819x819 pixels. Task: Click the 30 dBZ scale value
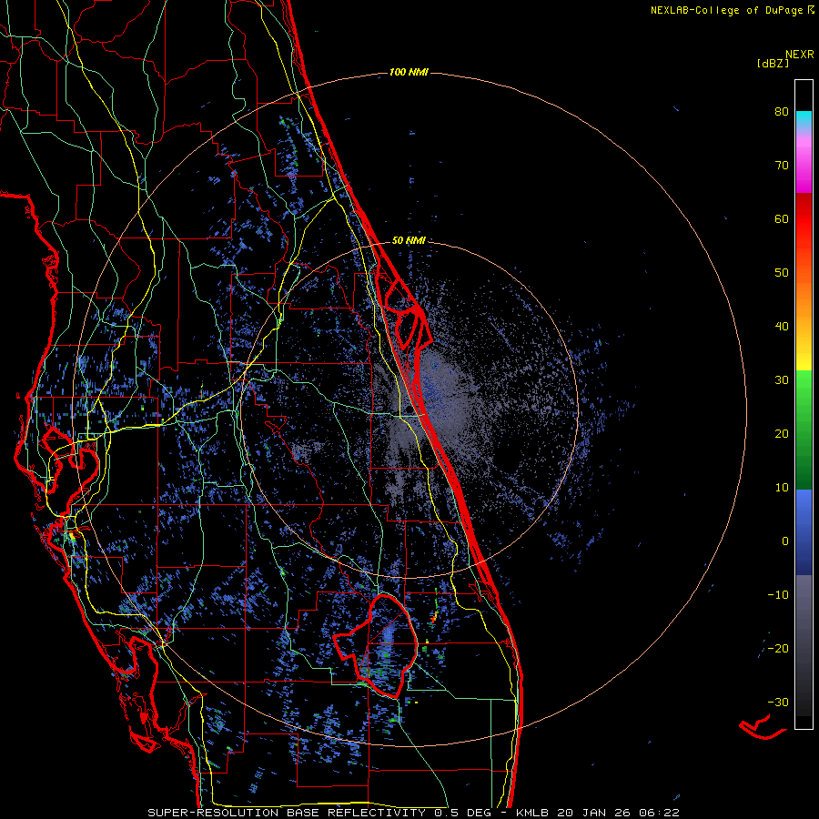click(x=782, y=380)
